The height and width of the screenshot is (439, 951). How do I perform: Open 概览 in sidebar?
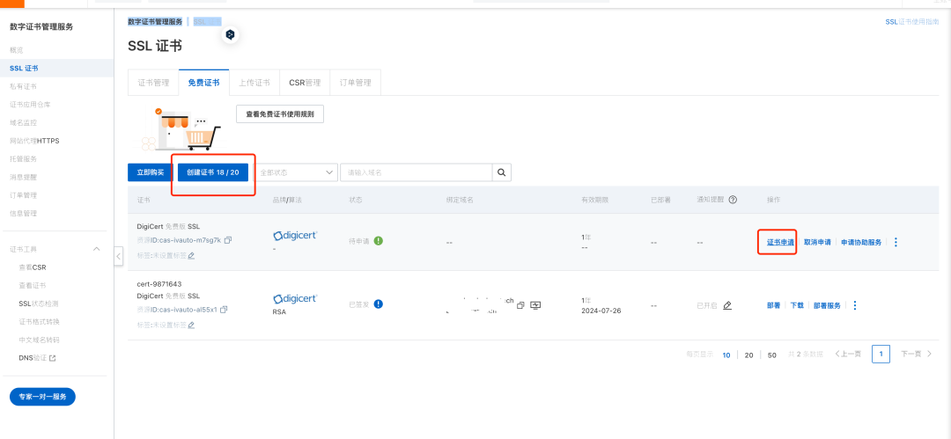pyautogui.click(x=17, y=50)
